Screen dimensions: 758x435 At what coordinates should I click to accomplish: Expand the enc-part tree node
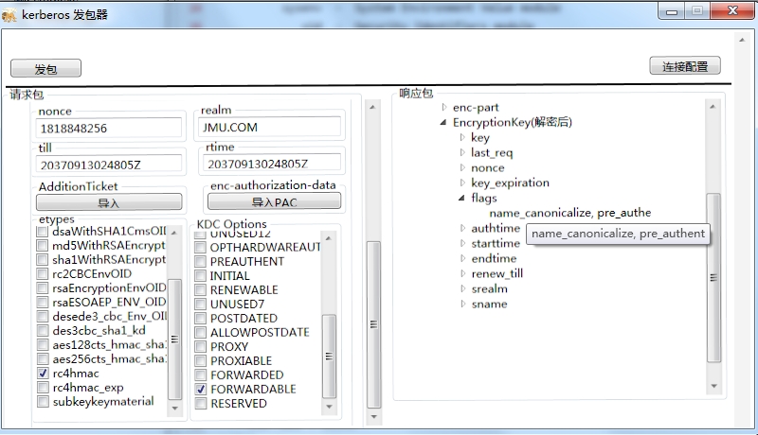point(443,107)
